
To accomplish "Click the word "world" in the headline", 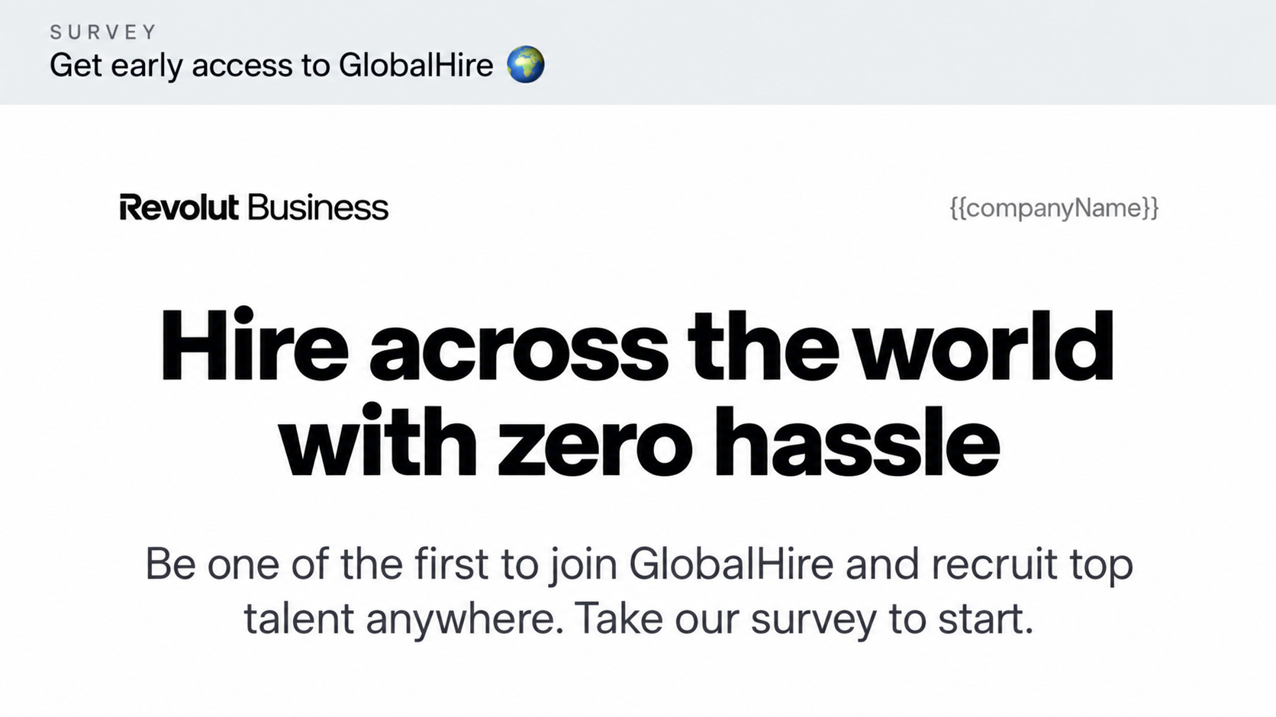I will 983,346.
